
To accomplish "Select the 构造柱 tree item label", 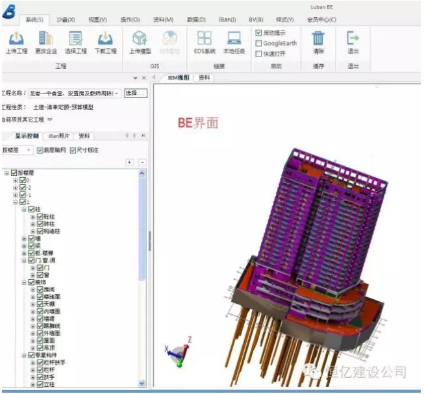I will (x=52, y=231).
